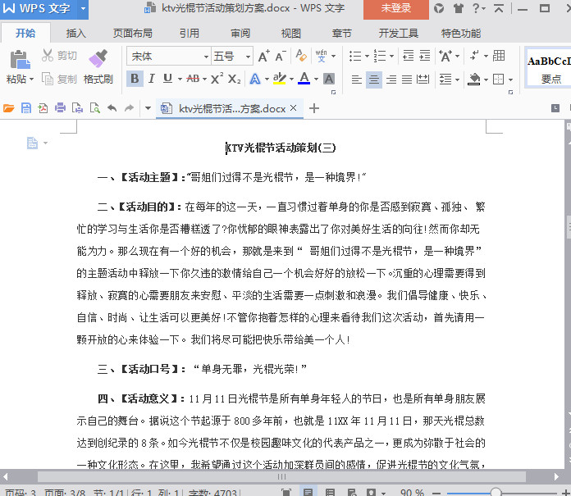Print the document with the printer icon
This screenshot has width=571, height=496.
point(60,108)
